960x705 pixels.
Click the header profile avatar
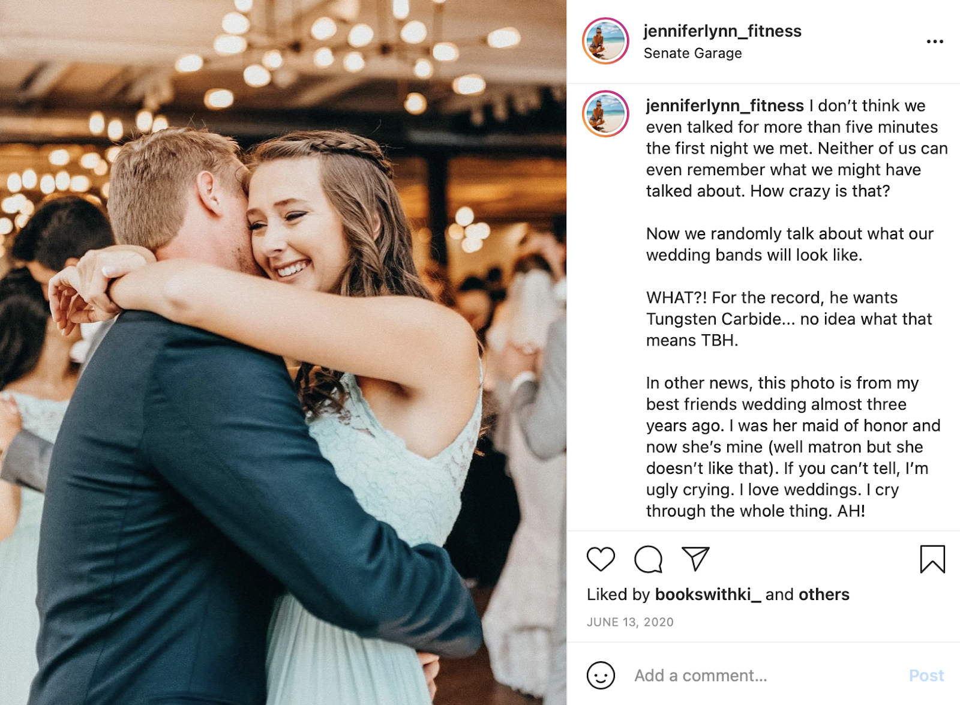(x=605, y=41)
